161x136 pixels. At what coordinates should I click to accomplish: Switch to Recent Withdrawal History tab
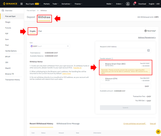click(x=41, y=124)
